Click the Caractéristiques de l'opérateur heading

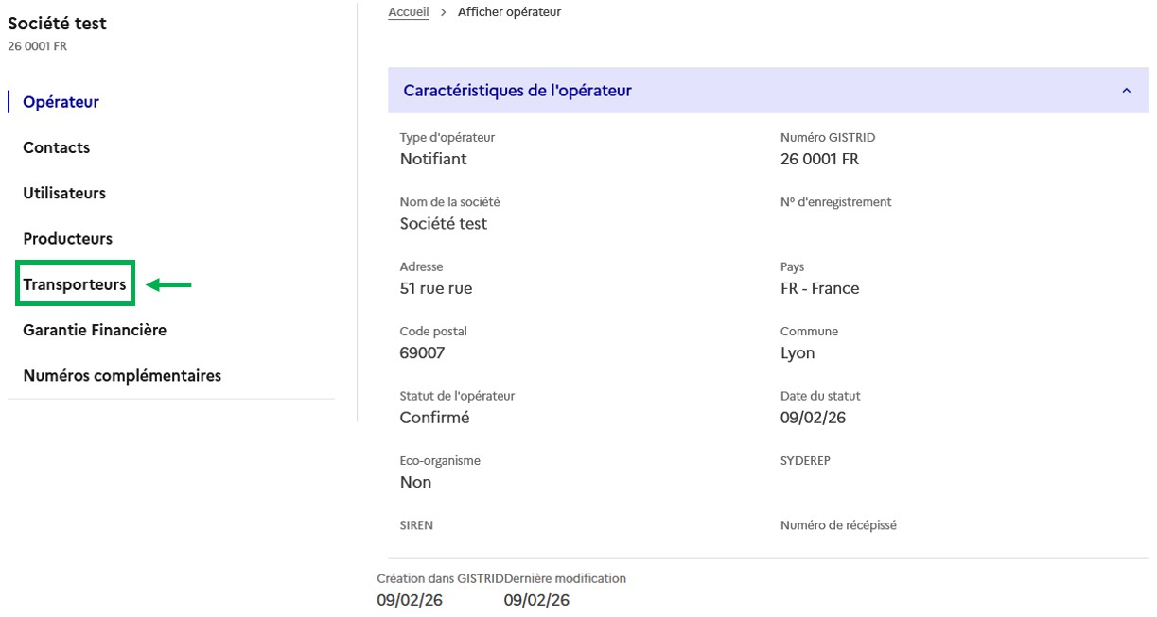tap(517, 91)
